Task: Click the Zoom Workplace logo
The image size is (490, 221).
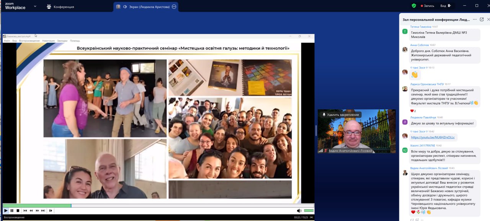Action: coord(15,6)
